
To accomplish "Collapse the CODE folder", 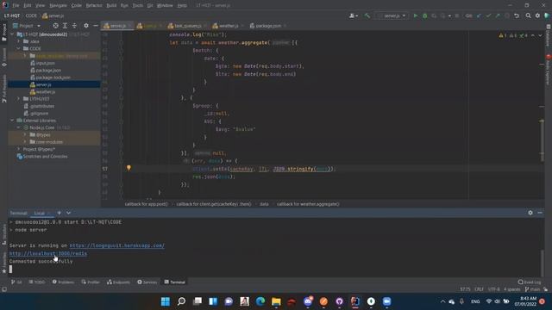I will tap(19, 48).
